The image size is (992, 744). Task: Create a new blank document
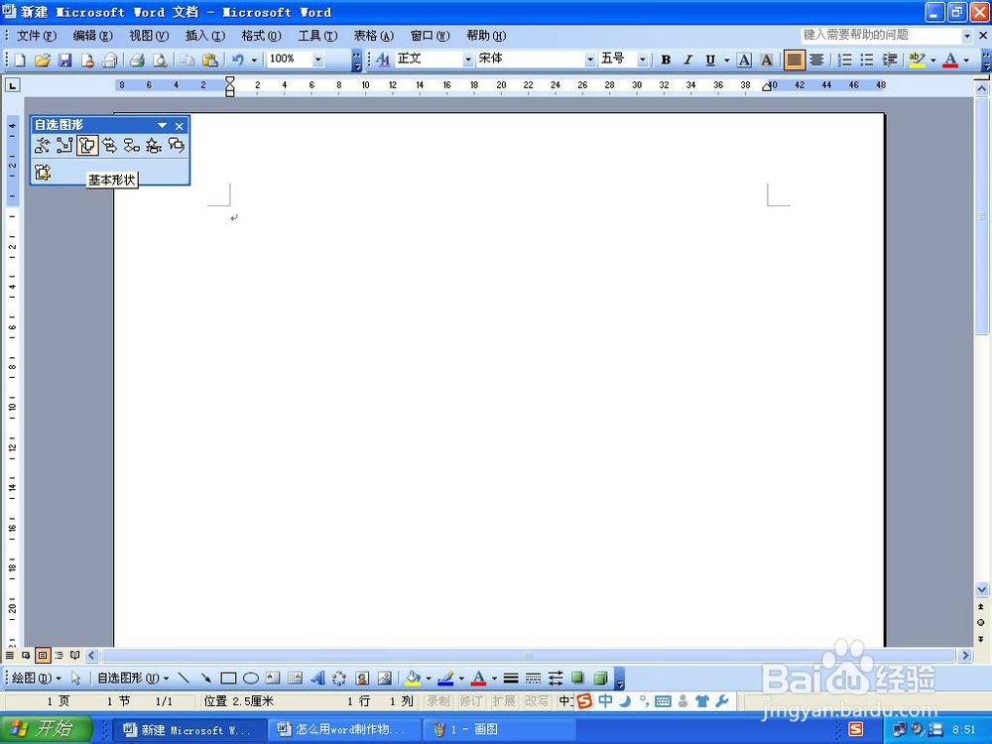coord(20,61)
